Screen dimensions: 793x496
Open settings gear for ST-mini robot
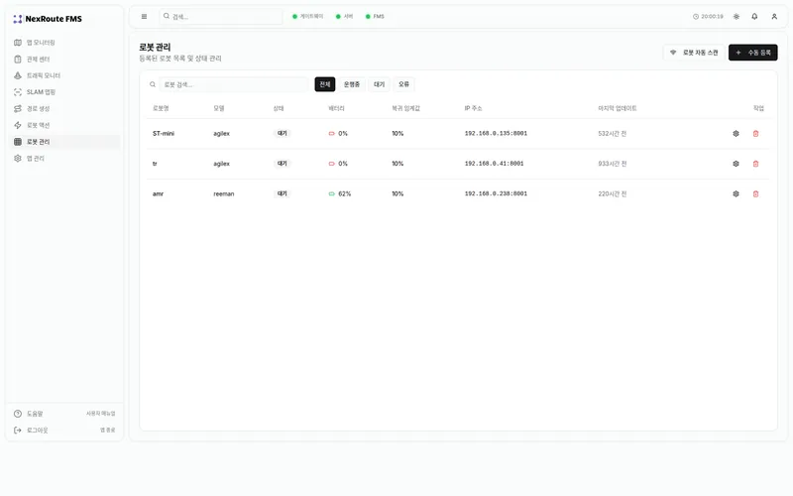tap(736, 134)
